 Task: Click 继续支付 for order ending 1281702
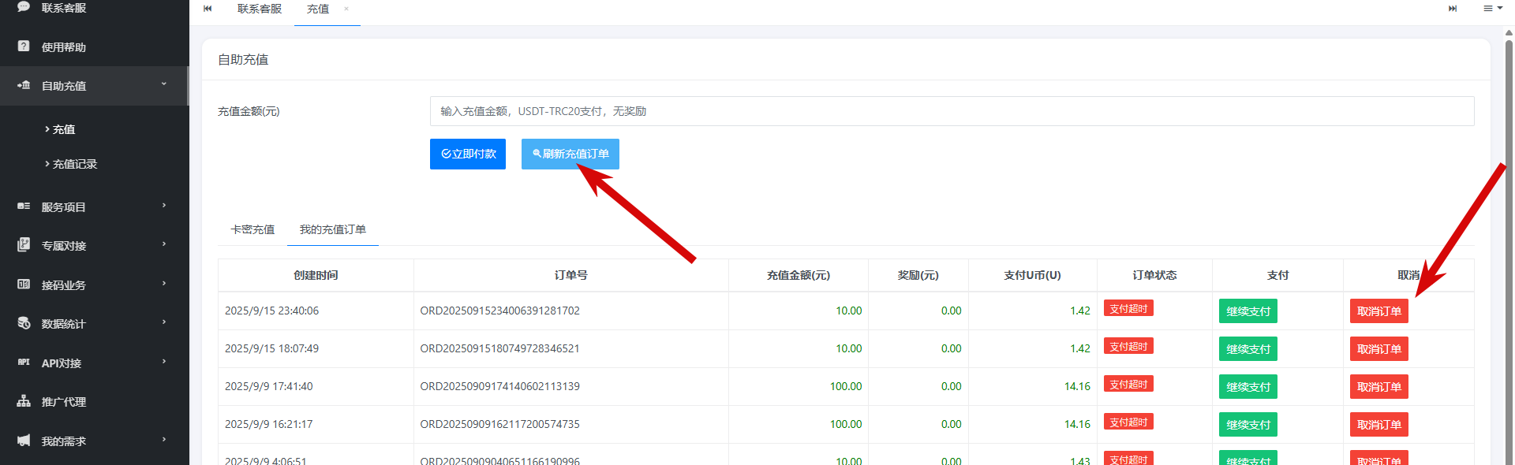pos(1248,311)
